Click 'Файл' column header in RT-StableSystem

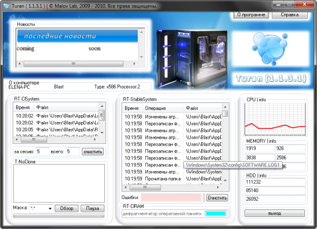(x=202, y=108)
